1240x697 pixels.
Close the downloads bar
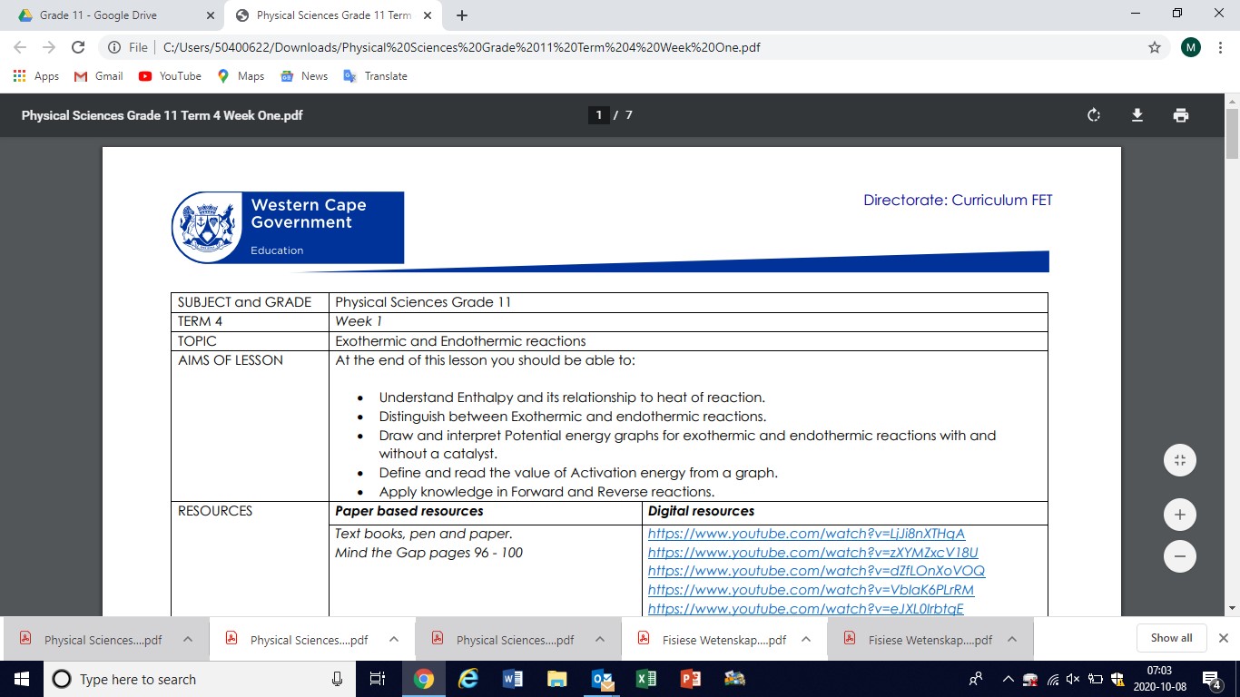click(1223, 638)
